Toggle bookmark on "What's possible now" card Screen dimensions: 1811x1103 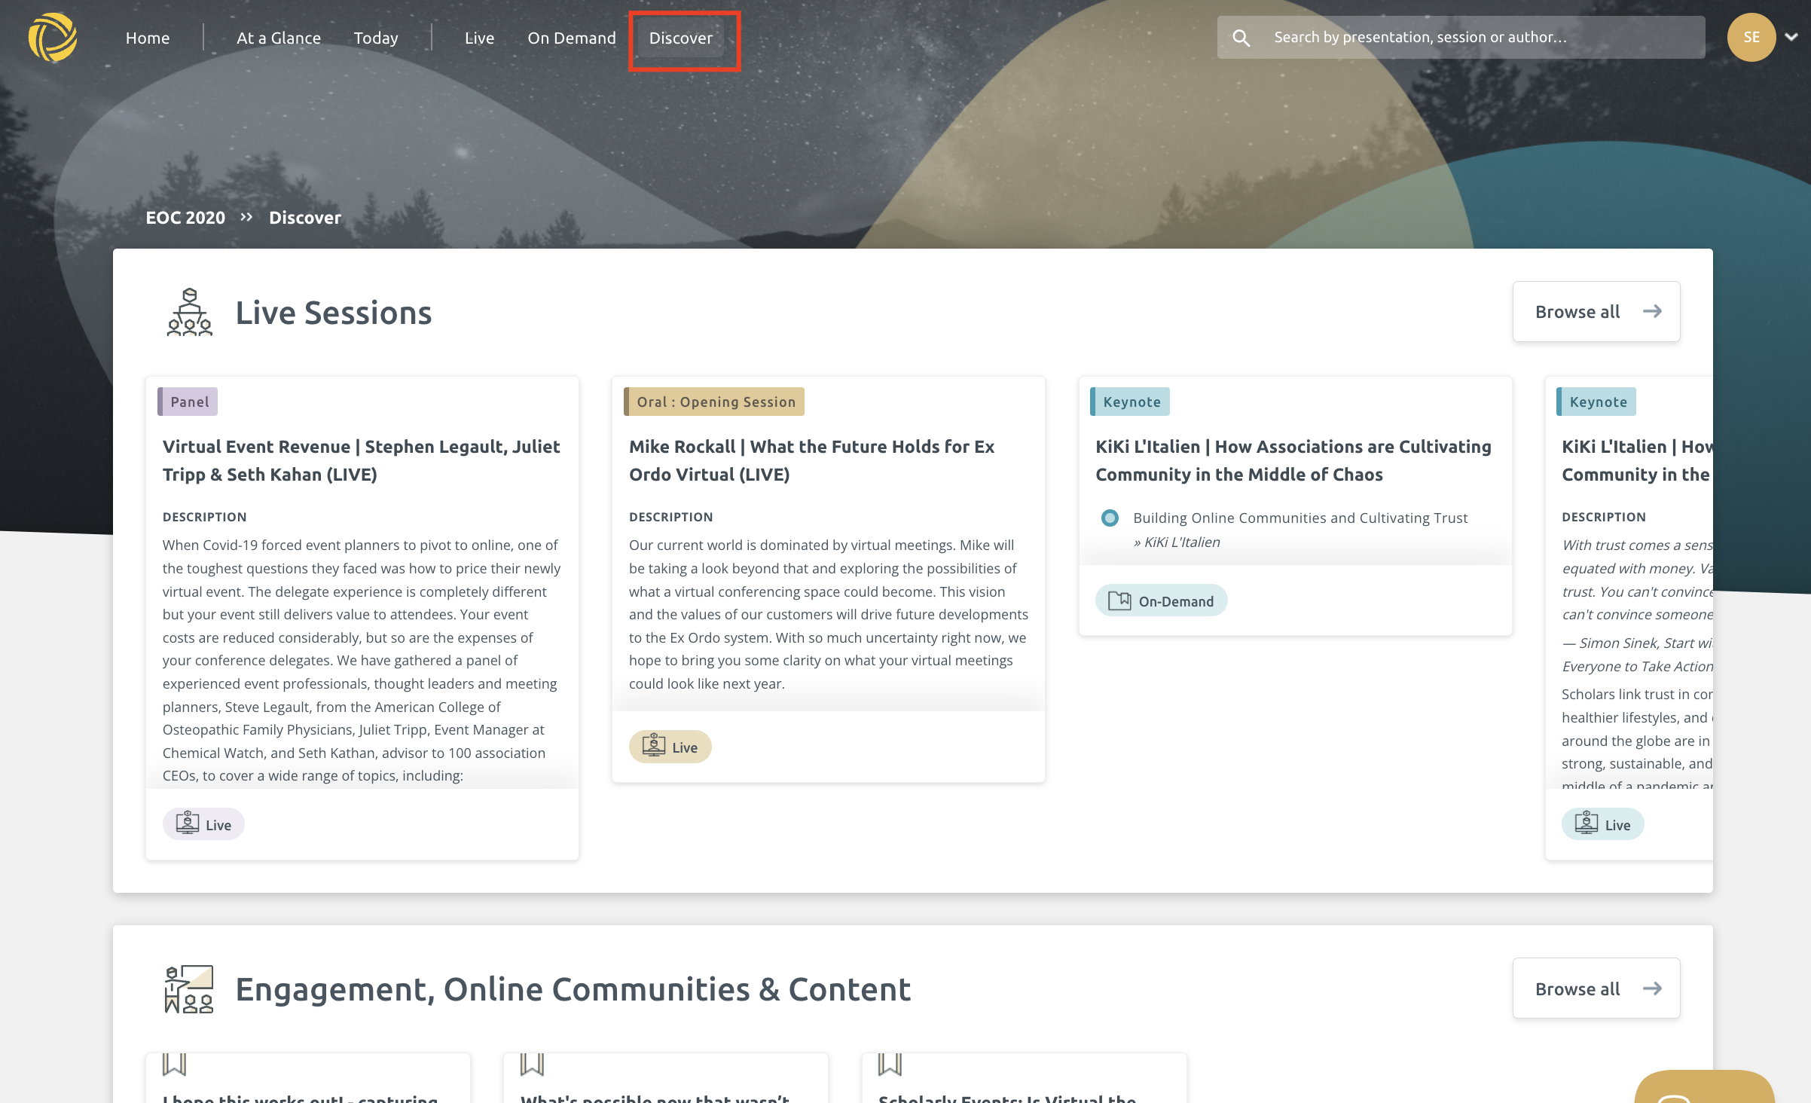(x=531, y=1065)
